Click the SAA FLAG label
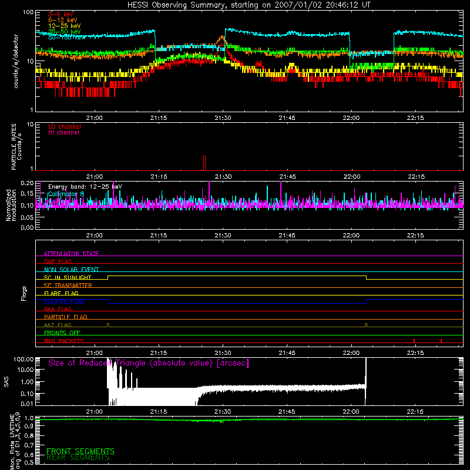Screen dimensions: 470x470 [x=58, y=309]
